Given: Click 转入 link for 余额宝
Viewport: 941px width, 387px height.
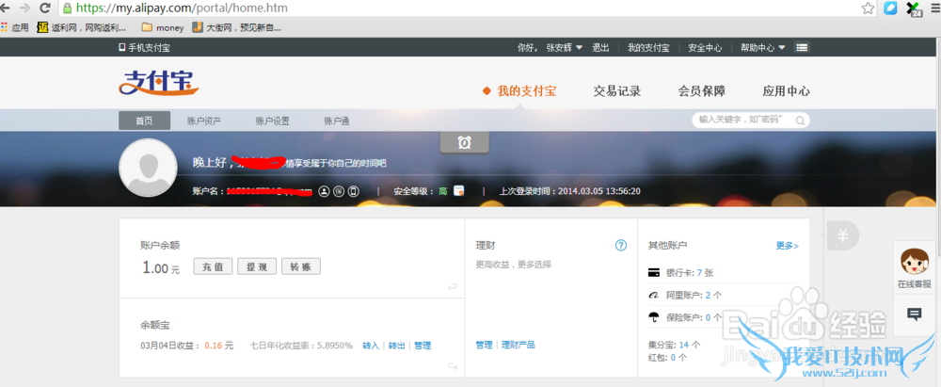Looking at the screenshot, I should pyautogui.click(x=371, y=346).
